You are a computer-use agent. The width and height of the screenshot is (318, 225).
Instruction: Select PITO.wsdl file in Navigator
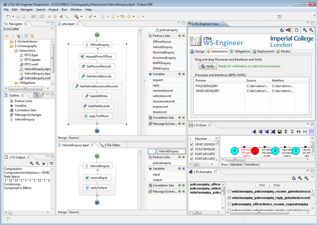click(x=31, y=64)
